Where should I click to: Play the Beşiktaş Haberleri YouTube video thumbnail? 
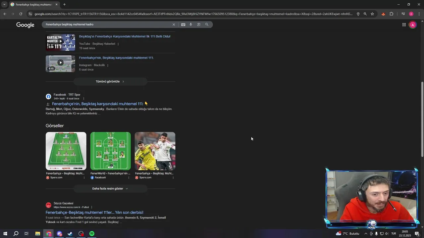(60, 42)
